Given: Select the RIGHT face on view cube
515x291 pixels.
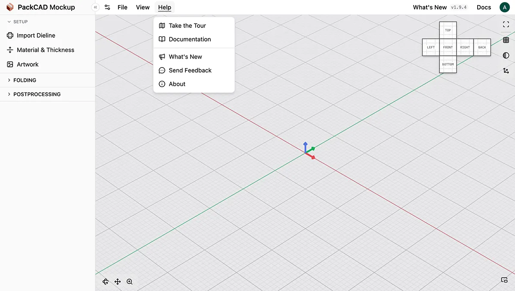Looking at the screenshot, I should click(465, 48).
